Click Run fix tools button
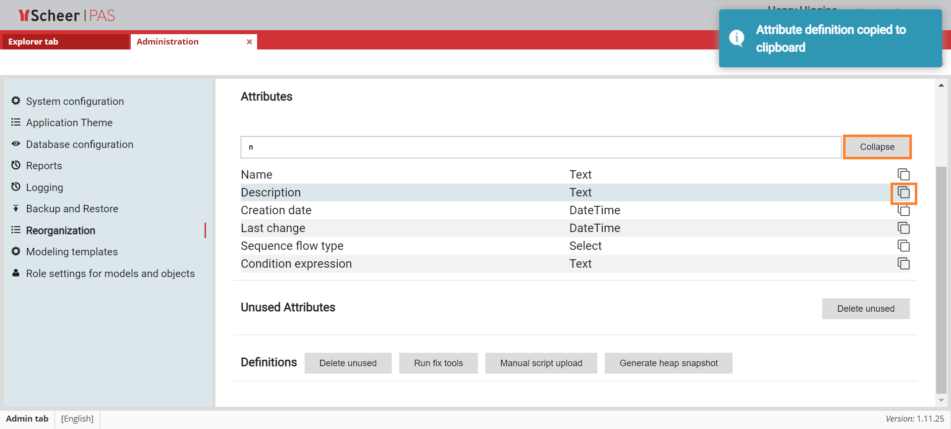951x429 pixels. [438, 363]
